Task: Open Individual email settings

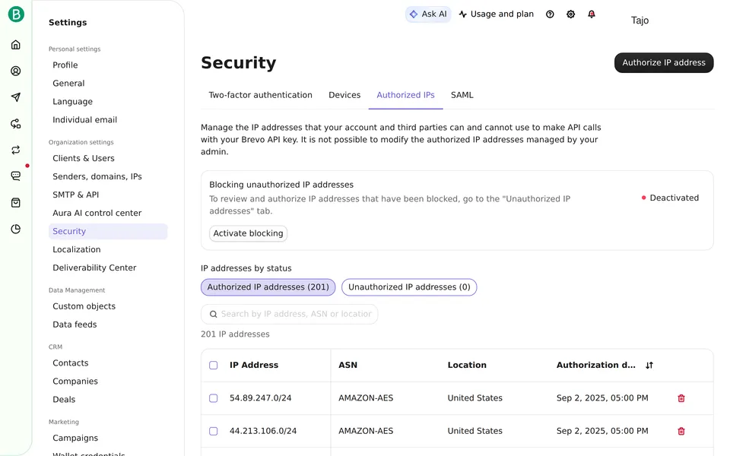Action: 84,119
